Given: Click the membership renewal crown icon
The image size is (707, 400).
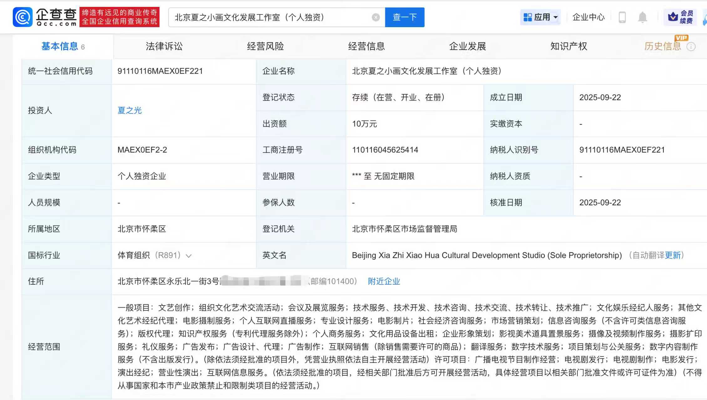Looking at the screenshot, I should (x=673, y=17).
